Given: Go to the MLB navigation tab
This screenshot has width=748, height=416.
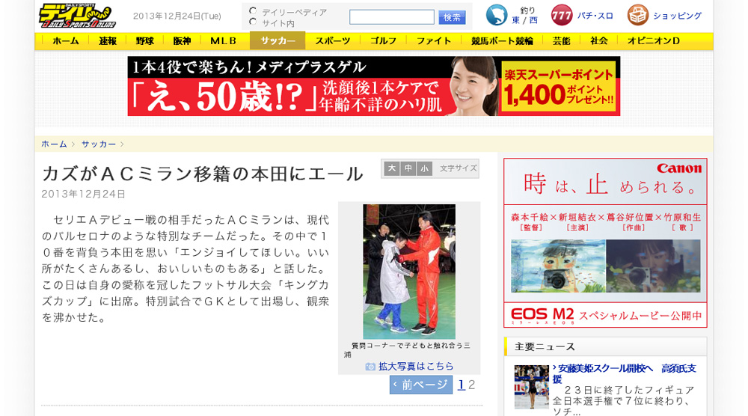Looking at the screenshot, I should coord(223,41).
